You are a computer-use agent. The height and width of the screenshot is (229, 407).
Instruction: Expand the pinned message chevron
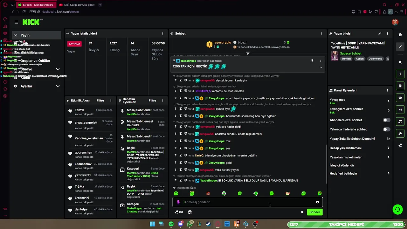(321, 67)
